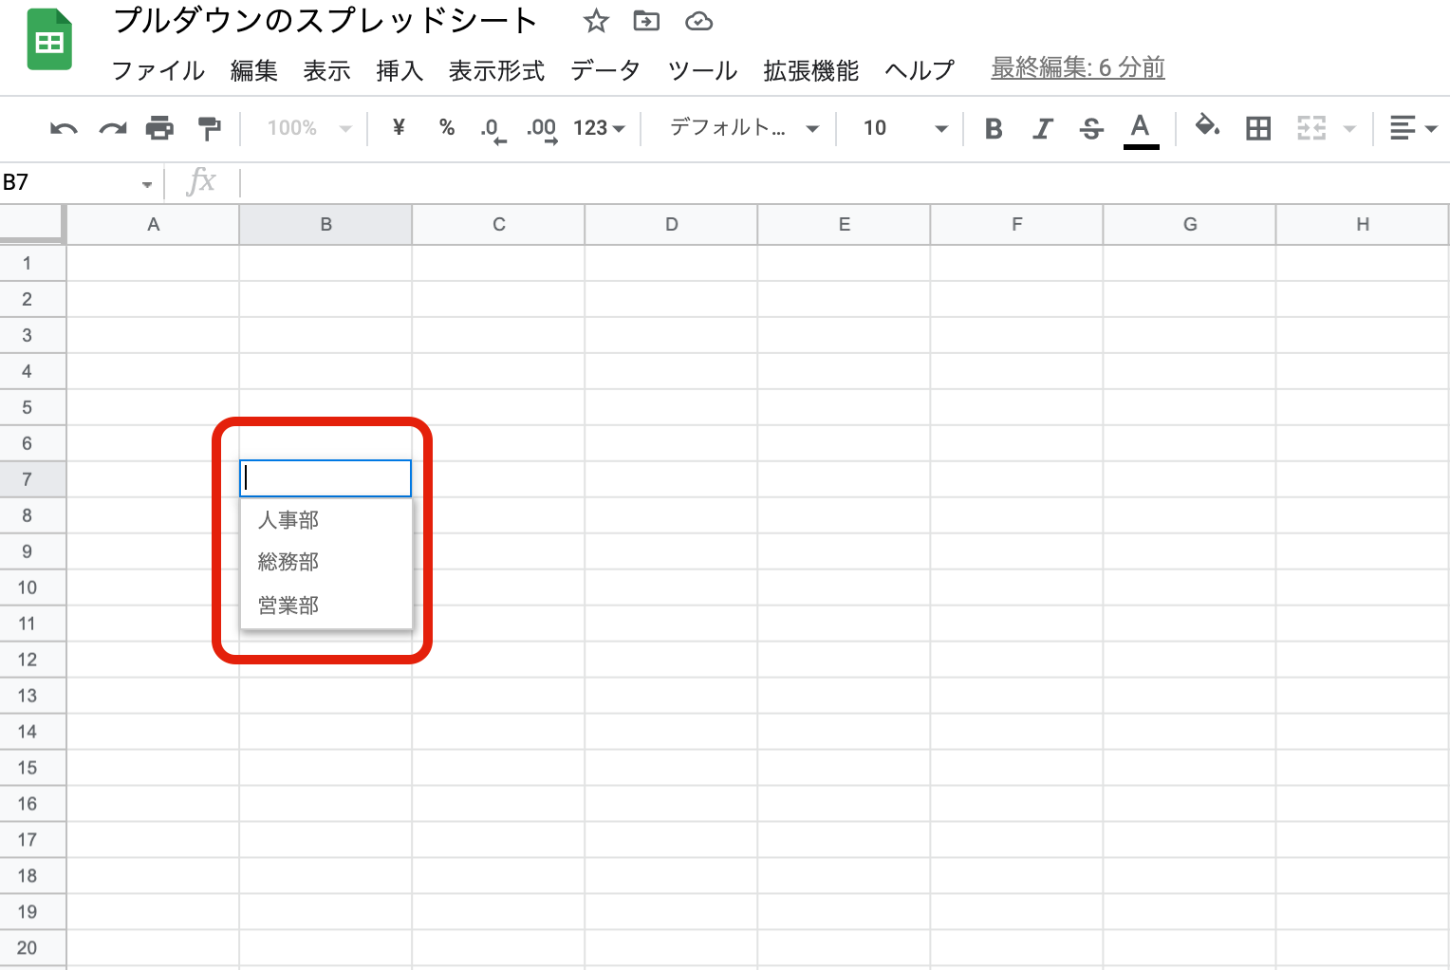Image resolution: width=1450 pixels, height=970 pixels.
Task: Format as yen currency
Action: point(399,127)
